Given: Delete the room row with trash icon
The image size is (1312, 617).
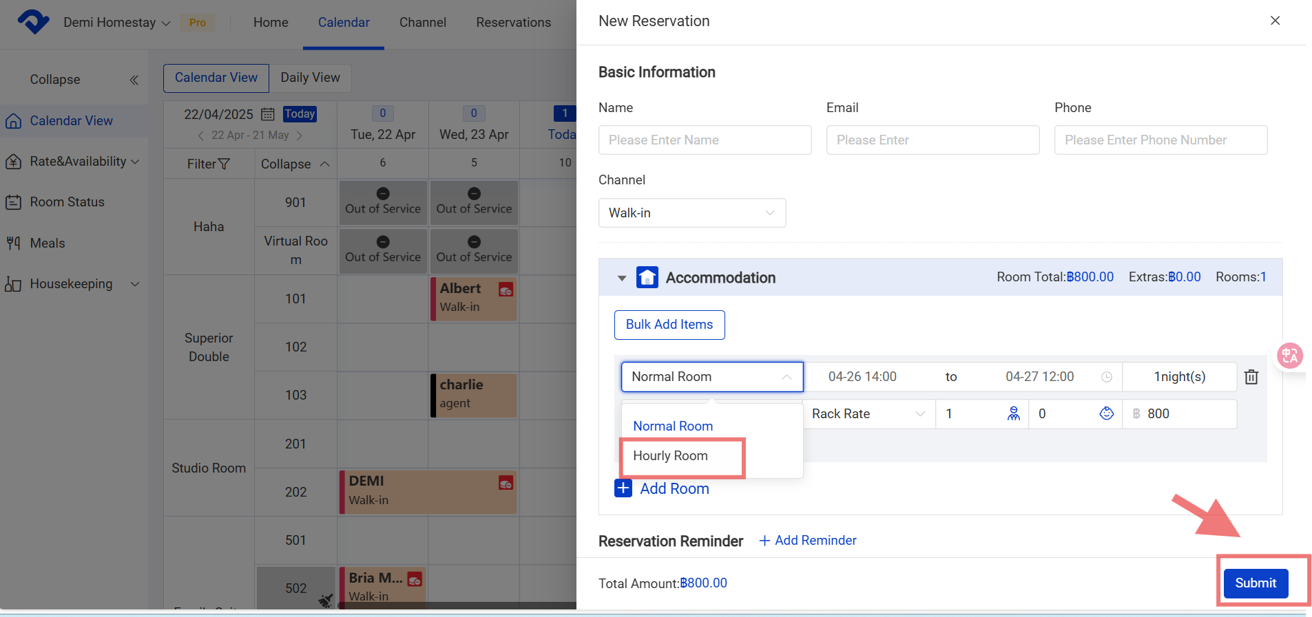Looking at the screenshot, I should (x=1251, y=377).
